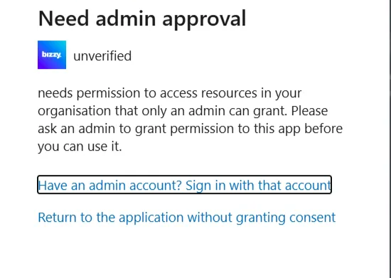Click the line starting with 'organisation that only'
Screen dimensions: 391x278
[x=183, y=111]
